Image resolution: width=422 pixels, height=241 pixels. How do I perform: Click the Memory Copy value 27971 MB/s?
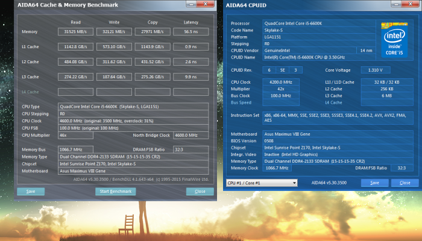tap(153, 32)
